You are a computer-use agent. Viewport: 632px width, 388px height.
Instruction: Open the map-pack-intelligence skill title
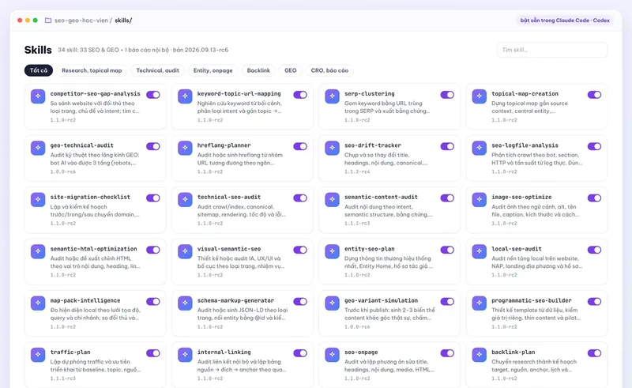(x=85, y=300)
